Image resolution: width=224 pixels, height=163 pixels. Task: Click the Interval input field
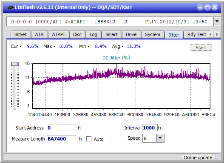150,128
